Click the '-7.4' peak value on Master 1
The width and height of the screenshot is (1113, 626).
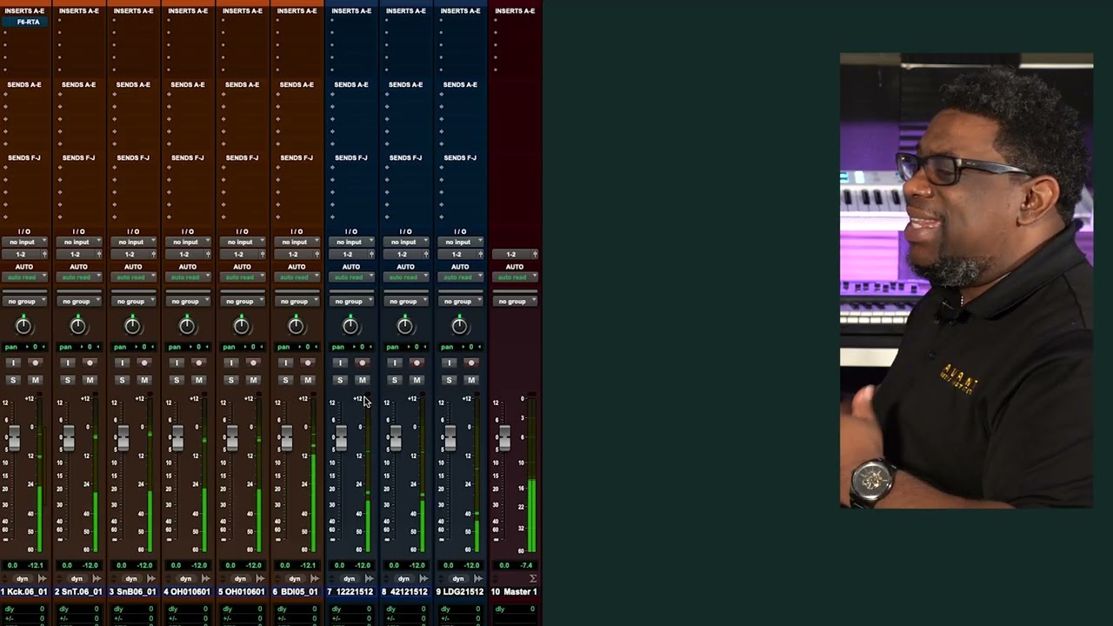tap(527, 565)
